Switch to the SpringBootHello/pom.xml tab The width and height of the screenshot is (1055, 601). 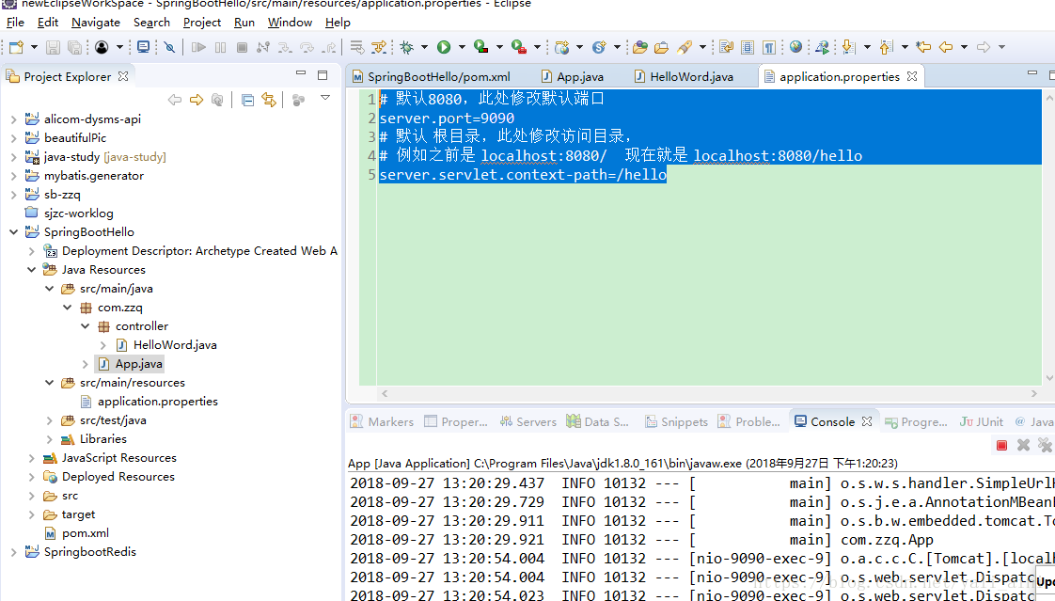432,77
